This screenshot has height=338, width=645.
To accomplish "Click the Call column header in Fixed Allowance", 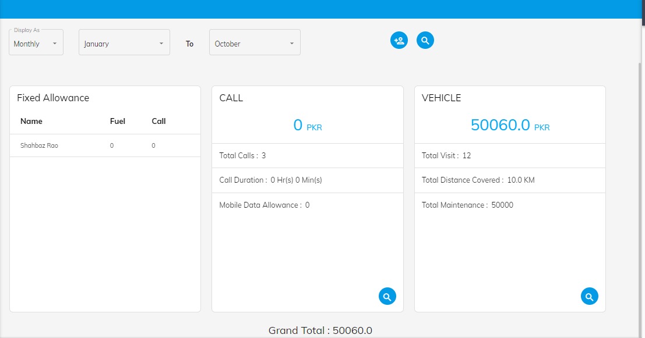I will (x=158, y=121).
